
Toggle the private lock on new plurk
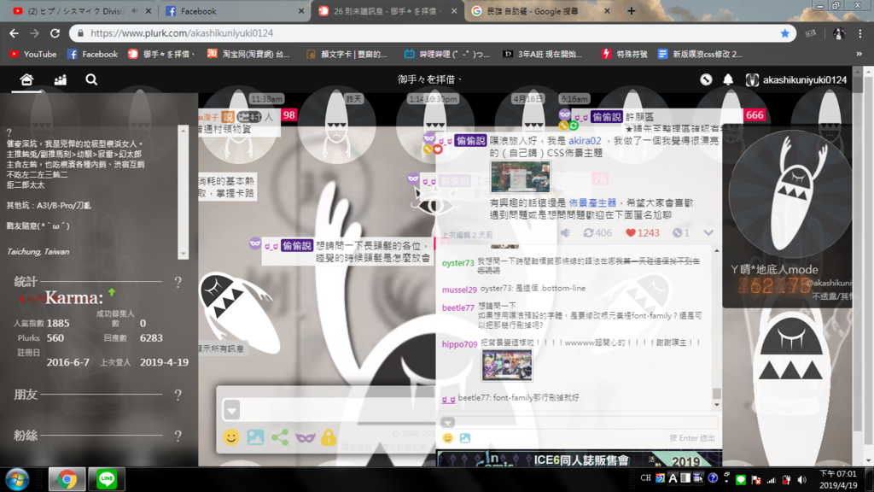click(329, 436)
